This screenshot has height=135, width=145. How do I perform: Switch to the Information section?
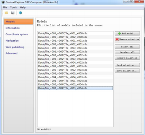click(x=13, y=28)
